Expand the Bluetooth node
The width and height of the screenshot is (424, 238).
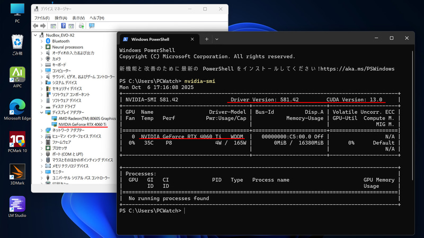[42, 41]
